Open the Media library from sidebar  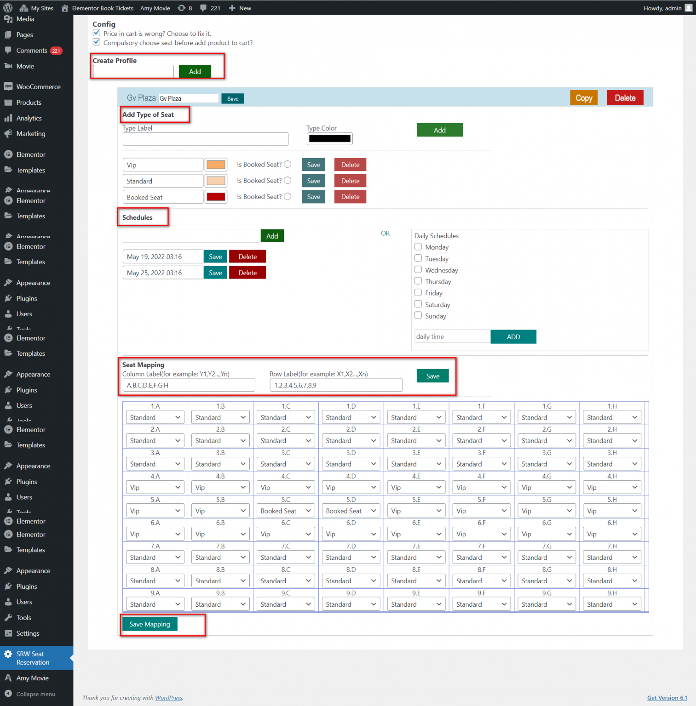(25, 19)
